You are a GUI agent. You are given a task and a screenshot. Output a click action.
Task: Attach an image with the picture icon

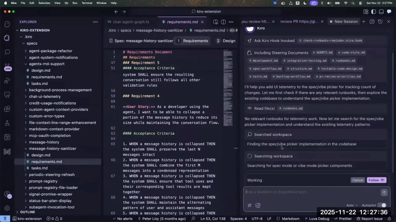pos(258,205)
